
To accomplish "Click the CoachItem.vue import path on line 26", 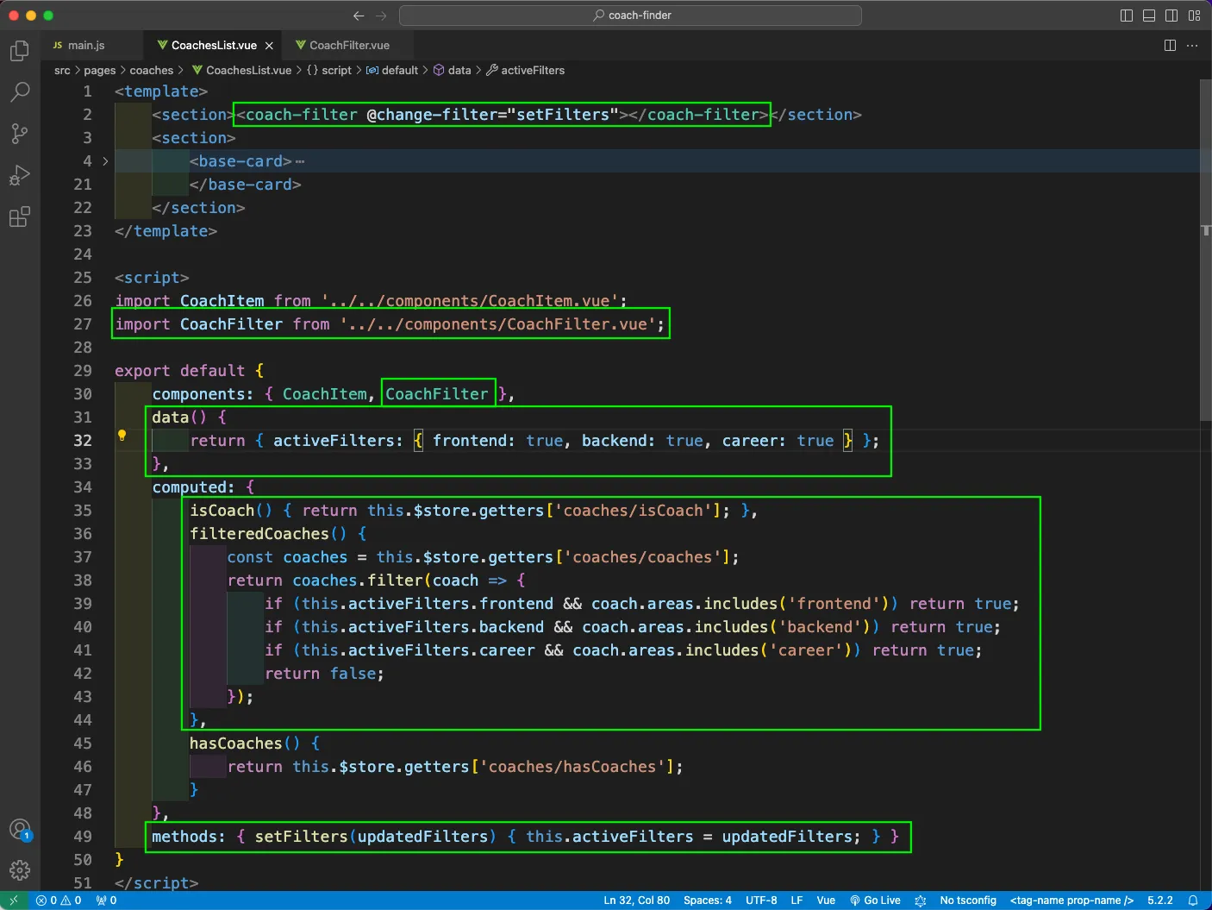I will click(470, 301).
